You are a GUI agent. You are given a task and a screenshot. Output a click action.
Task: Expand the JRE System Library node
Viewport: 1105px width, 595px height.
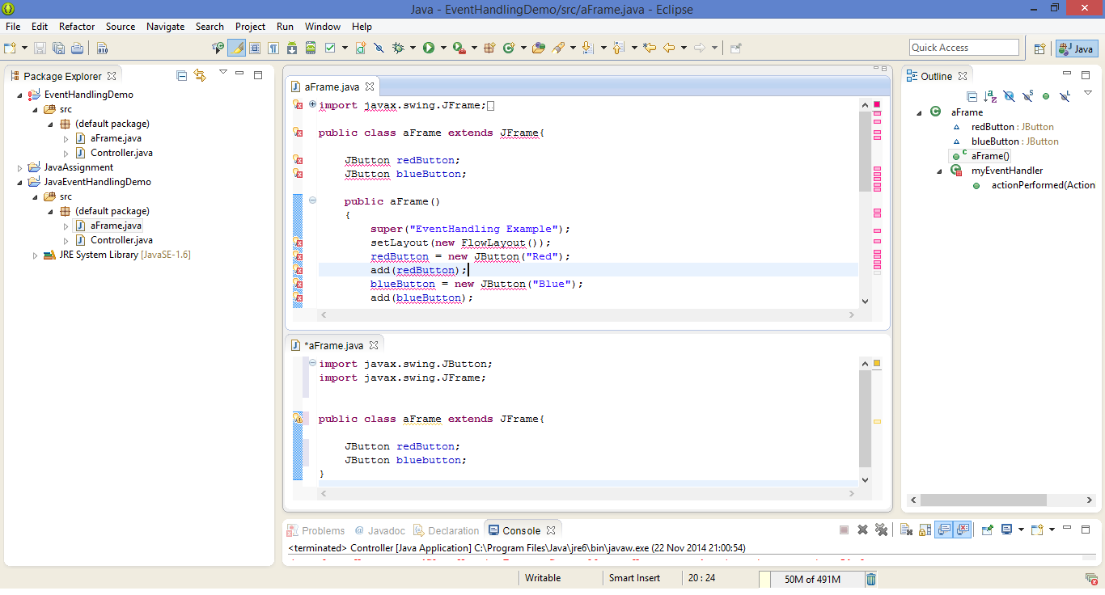35,255
